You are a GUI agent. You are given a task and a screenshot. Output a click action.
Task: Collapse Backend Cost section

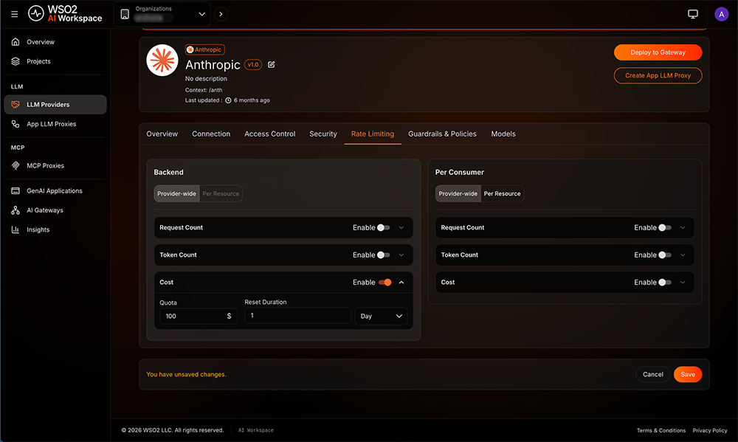[401, 283]
